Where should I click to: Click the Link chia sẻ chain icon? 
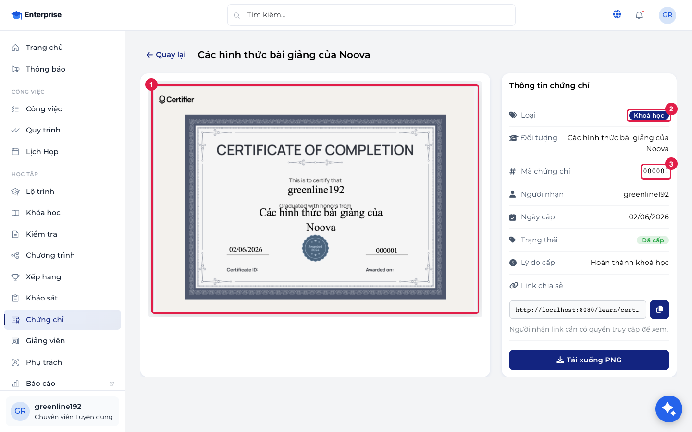pos(514,286)
